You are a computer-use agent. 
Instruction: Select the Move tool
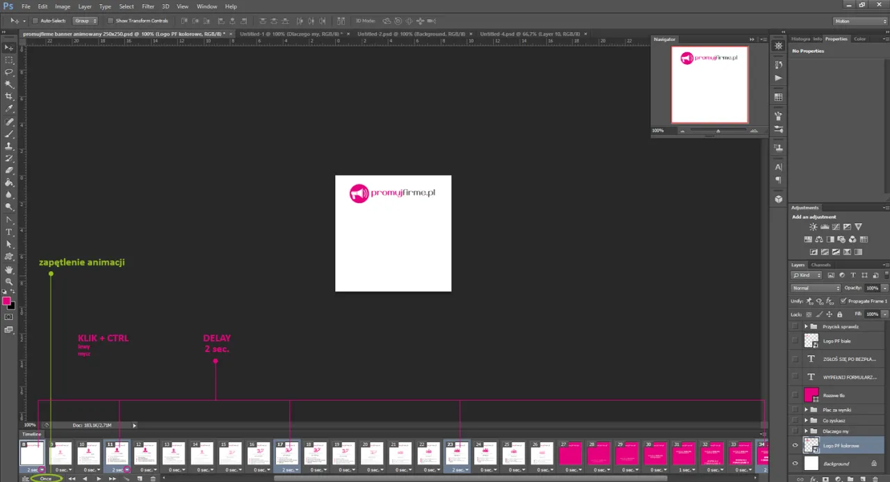[9, 47]
